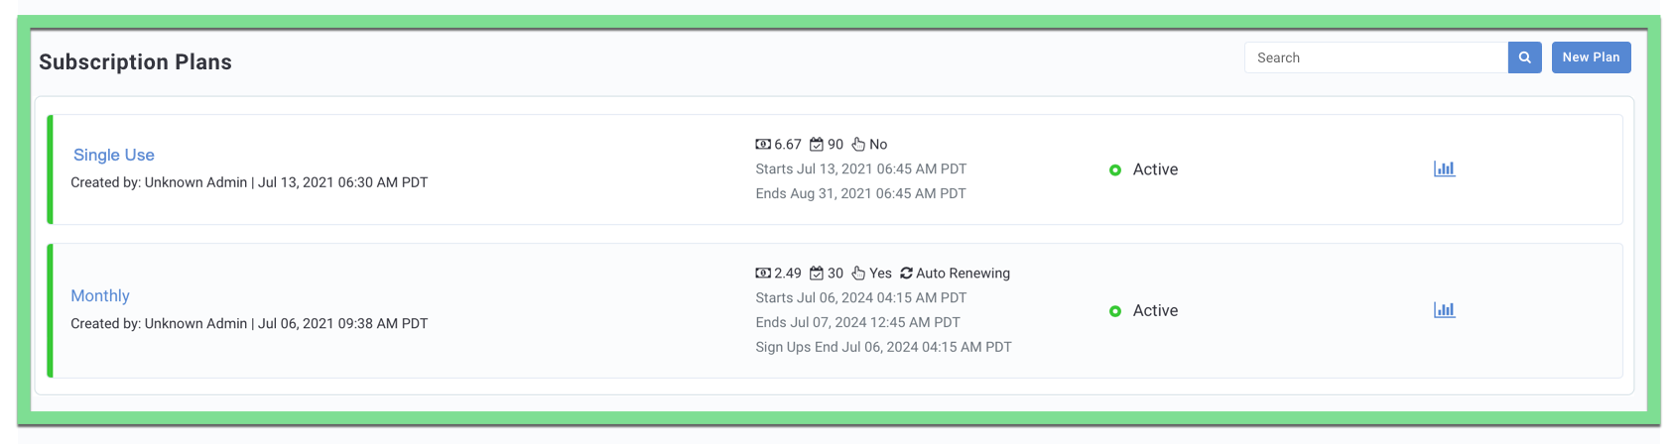This screenshot has width=1672, height=444.
Task: Click the green Active dot for Monthly
Action: coord(1115,310)
